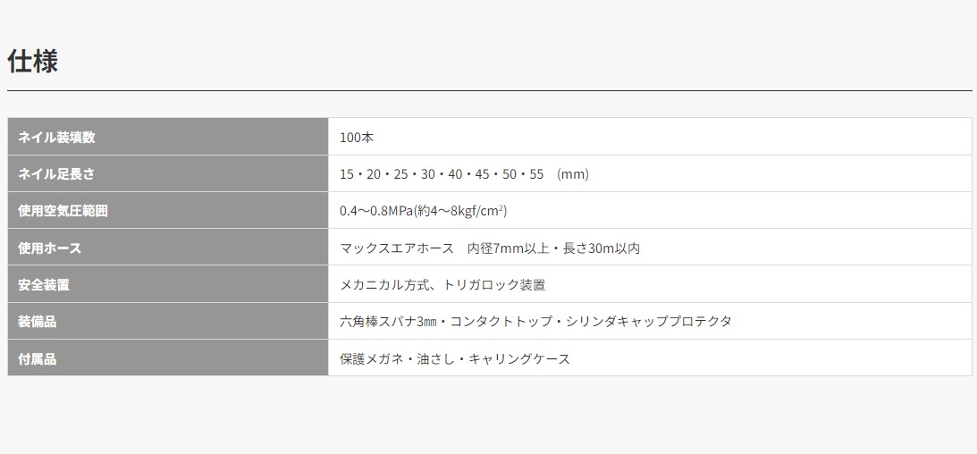
Task: Click the horizontal divider under 仕様
Action: [489, 91]
